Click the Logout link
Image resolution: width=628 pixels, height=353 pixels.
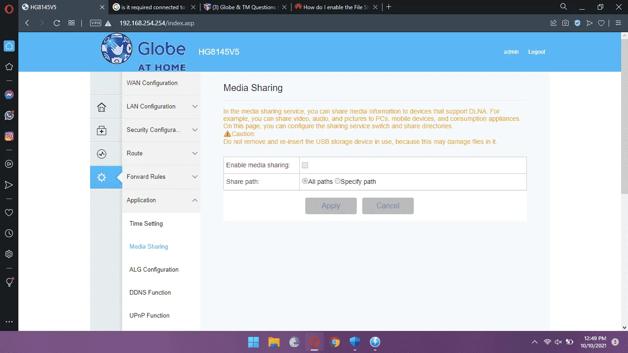click(x=537, y=52)
